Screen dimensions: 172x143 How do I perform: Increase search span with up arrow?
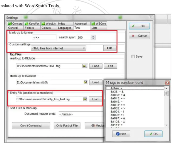[x=93, y=36]
